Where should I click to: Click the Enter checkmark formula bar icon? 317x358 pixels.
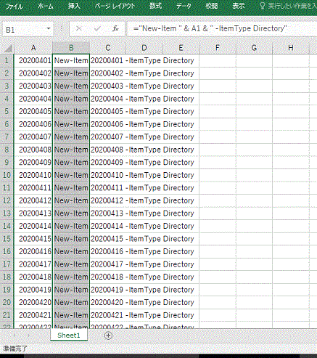97,29
